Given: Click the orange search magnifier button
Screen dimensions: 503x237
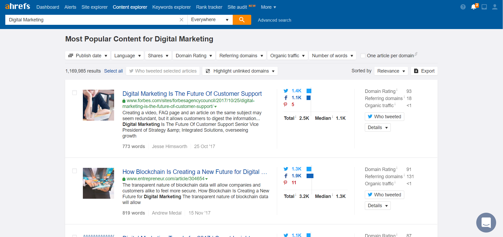Looking at the screenshot, I should point(242,20).
